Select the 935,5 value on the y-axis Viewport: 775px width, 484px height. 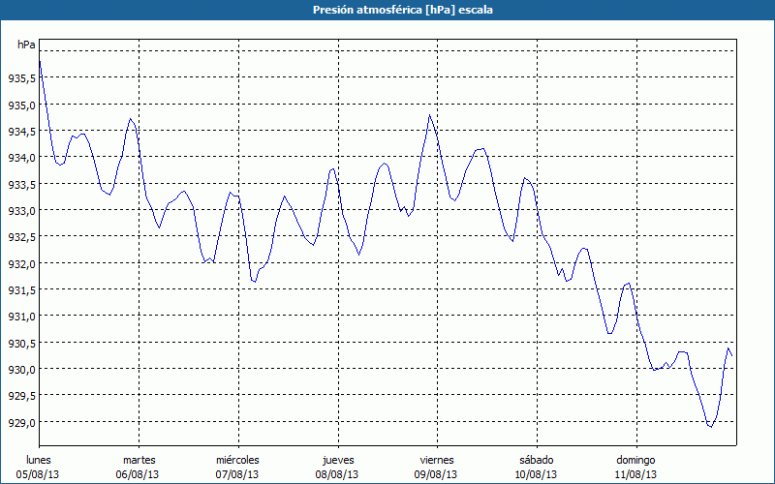pos(22,78)
